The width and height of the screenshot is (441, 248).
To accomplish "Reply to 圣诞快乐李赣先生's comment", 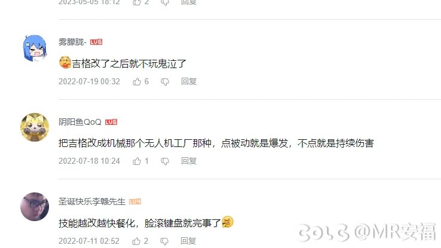I will pos(188,241).
